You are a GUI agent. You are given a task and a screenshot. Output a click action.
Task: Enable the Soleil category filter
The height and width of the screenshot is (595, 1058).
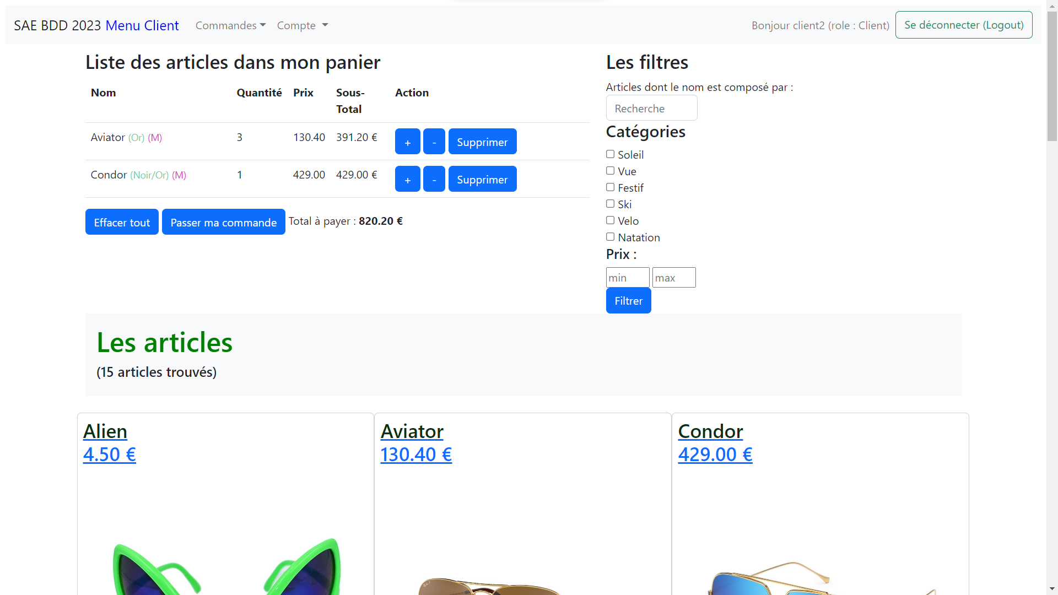coord(610,154)
